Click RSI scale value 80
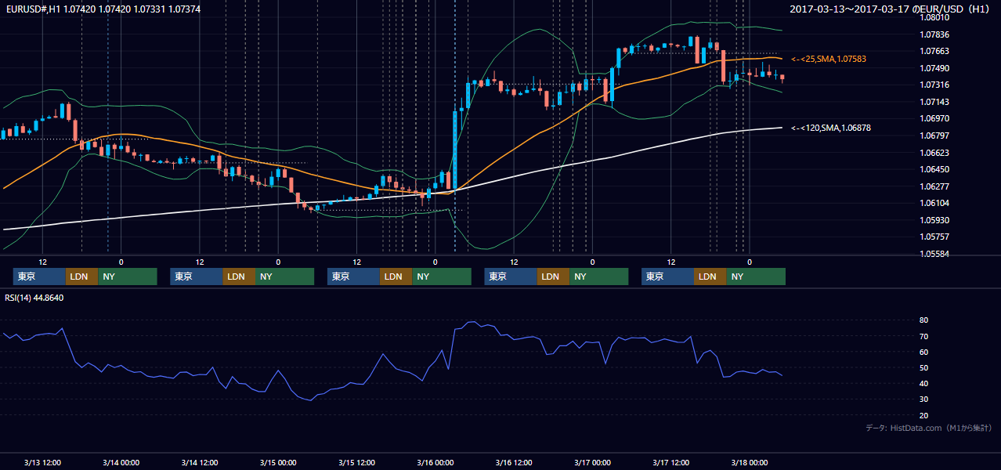The image size is (1001, 470). [x=924, y=320]
